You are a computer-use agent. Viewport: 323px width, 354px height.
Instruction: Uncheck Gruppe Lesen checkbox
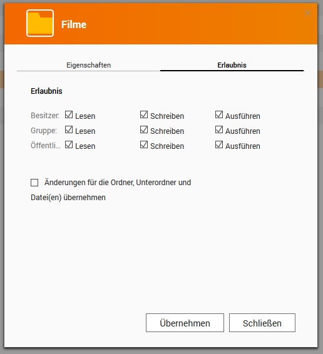coord(69,130)
